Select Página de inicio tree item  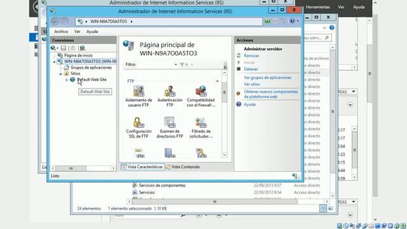point(78,55)
